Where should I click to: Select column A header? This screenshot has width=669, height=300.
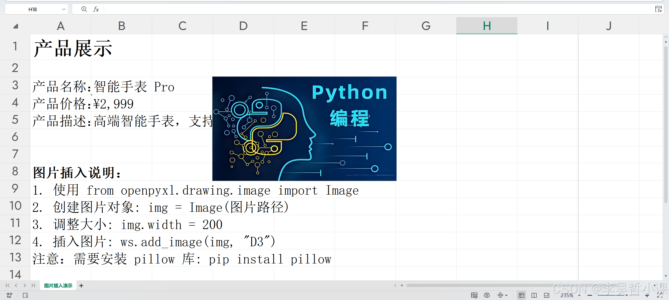pos(61,26)
